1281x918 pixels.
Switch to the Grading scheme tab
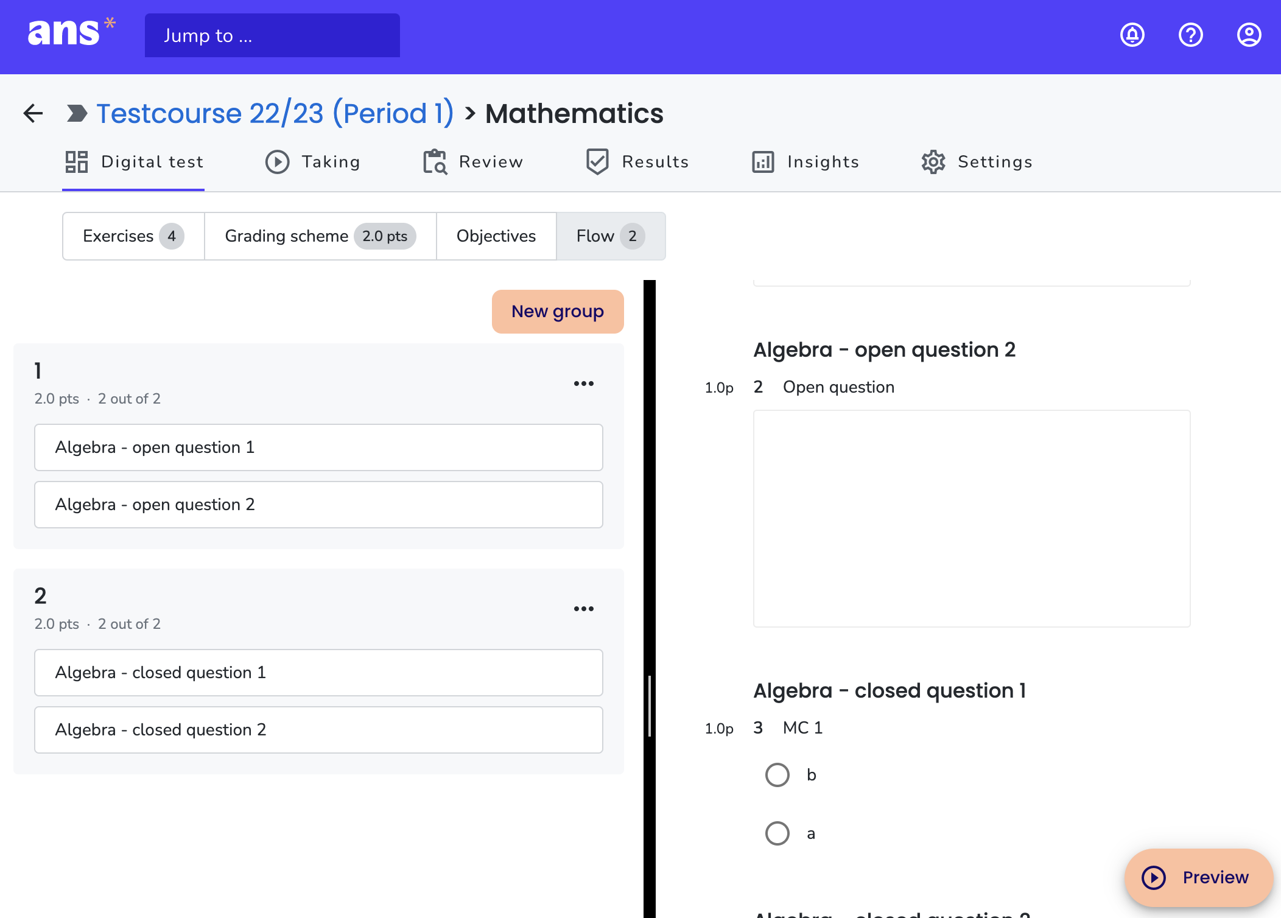(320, 236)
